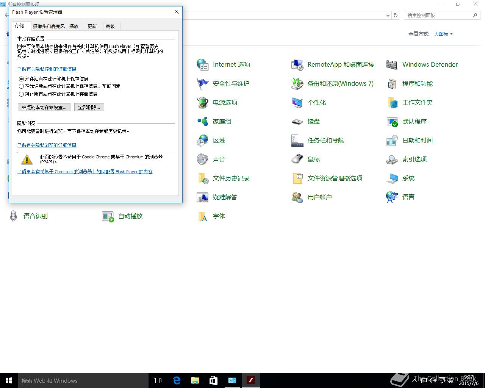
Task: Open 语音识别 microphone icon
Action: pos(13,216)
